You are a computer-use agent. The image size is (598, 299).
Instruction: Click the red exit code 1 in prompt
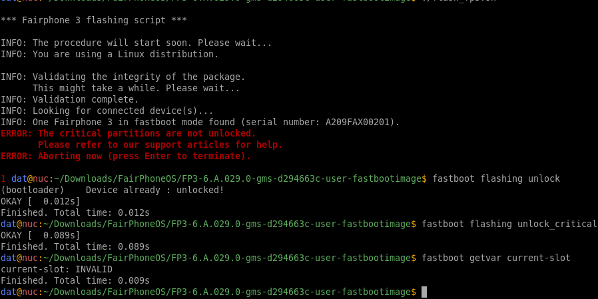[x=3, y=178]
